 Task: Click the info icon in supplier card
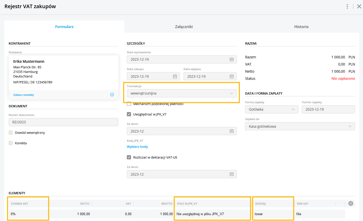[x=112, y=95]
